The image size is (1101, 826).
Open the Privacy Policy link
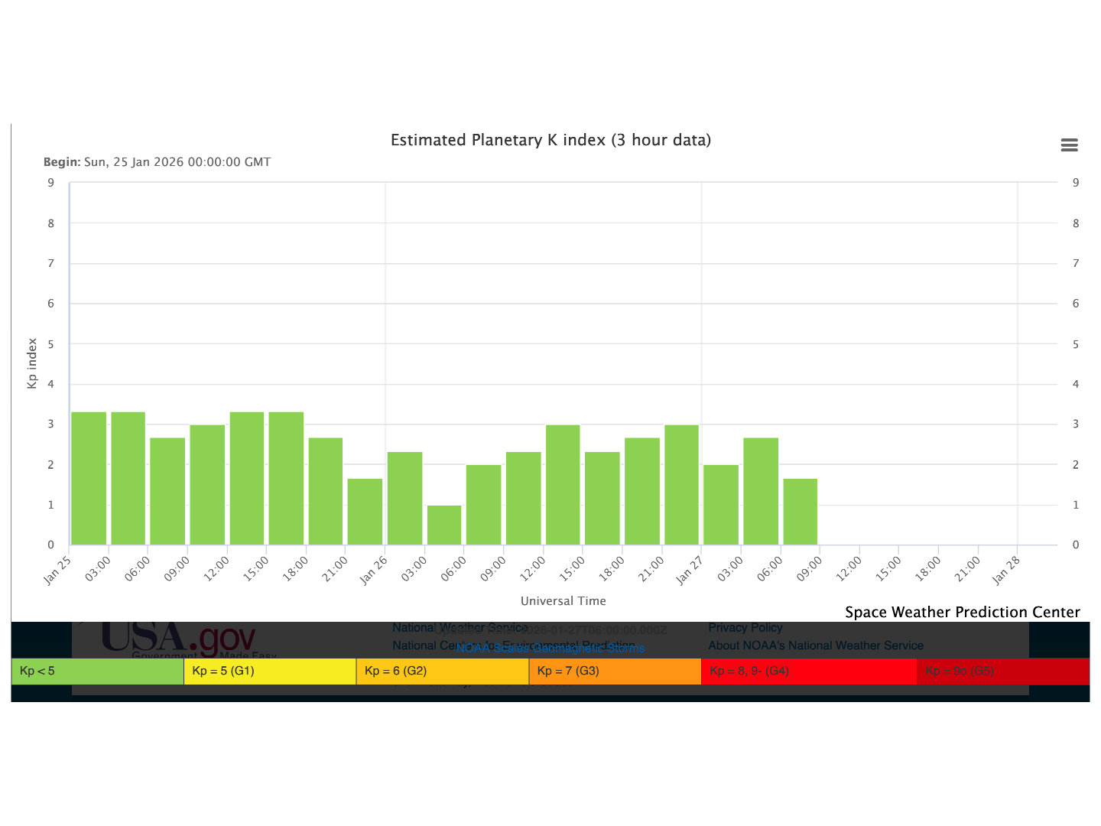click(745, 628)
